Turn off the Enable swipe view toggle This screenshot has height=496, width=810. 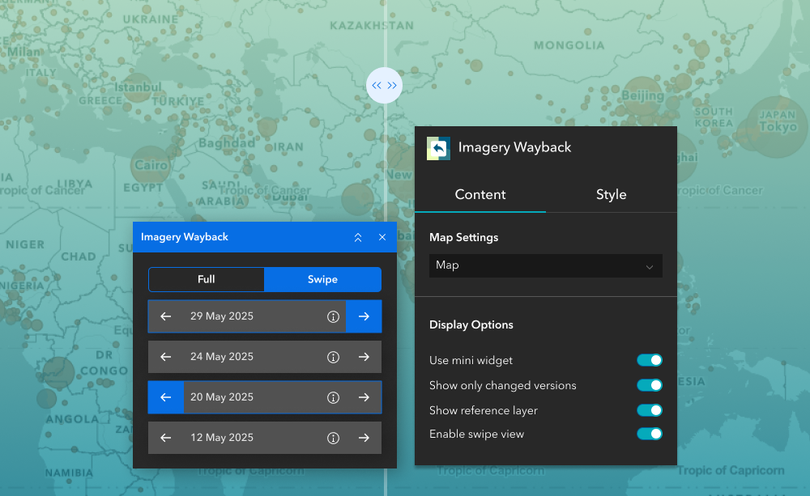point(649,434)
